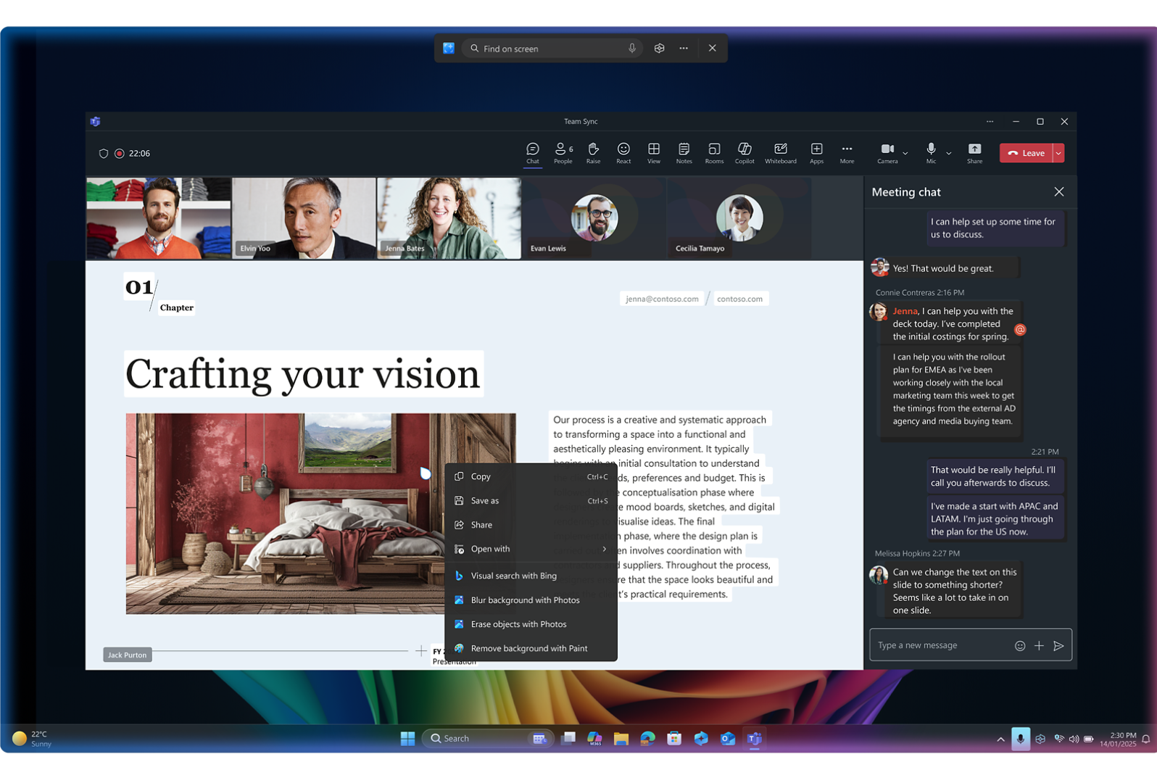Image resolution: width=1157 pixels, height=783 pixels.
Task: Open breakout Rooms panel
Action: click(714, 152)
